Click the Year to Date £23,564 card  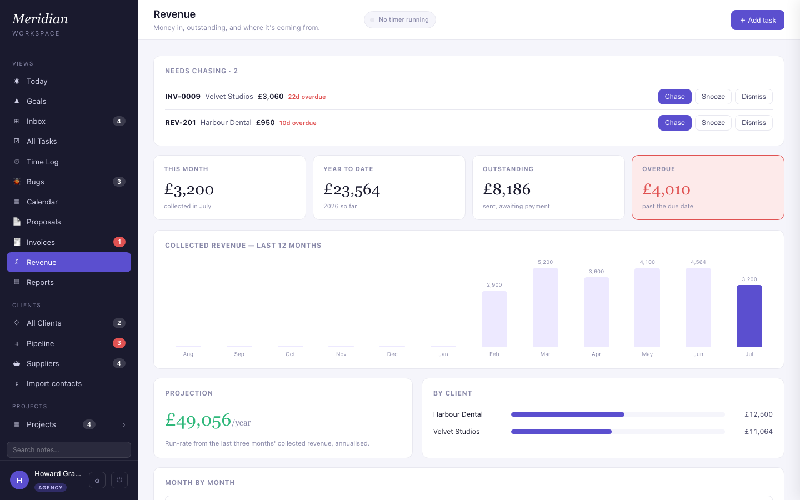click(x=389, y=188)
